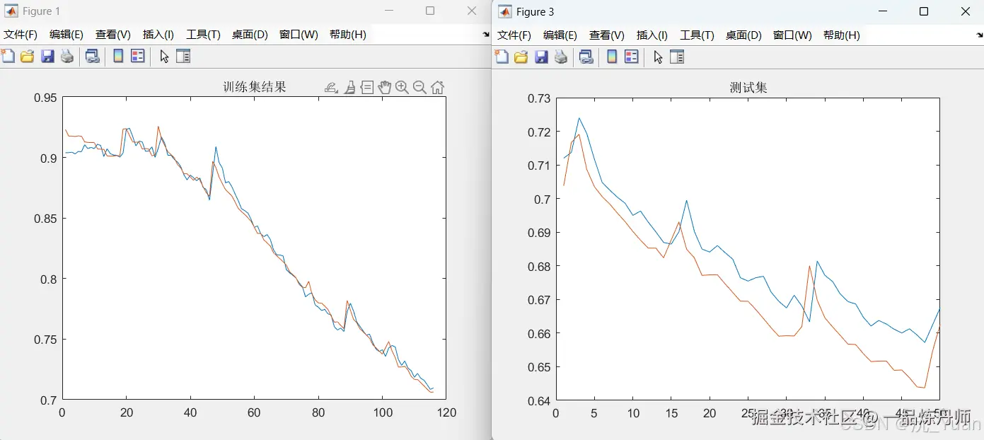Close the Figure 3 window
The image size is (984, 440).
966,11
